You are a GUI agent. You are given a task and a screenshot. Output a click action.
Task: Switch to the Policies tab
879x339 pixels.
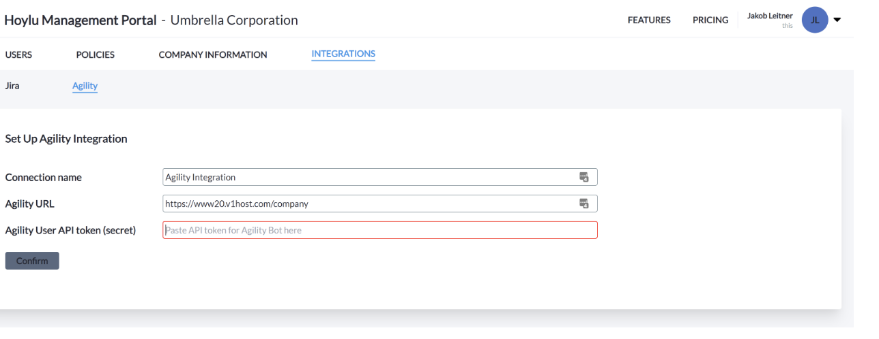click(95, 55)
